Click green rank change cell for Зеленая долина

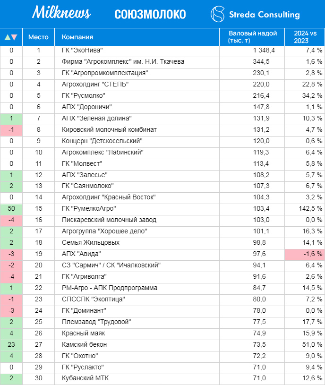(11, 119)
